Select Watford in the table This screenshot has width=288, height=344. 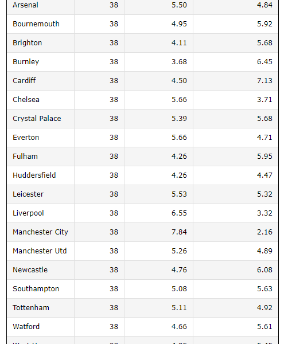point(26,326)
